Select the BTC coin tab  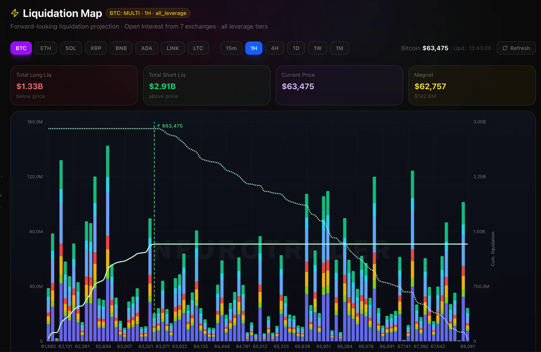tap(21, 48)
